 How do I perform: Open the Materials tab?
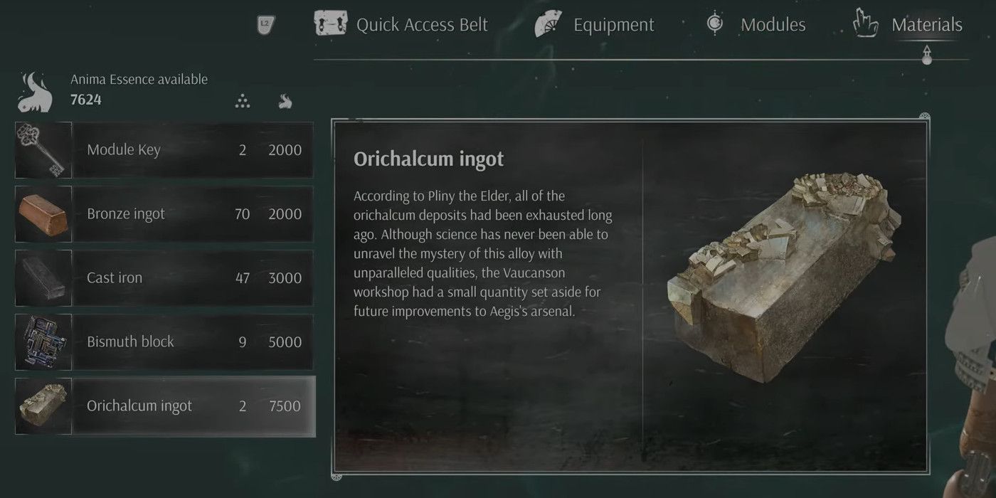[926, 23]
